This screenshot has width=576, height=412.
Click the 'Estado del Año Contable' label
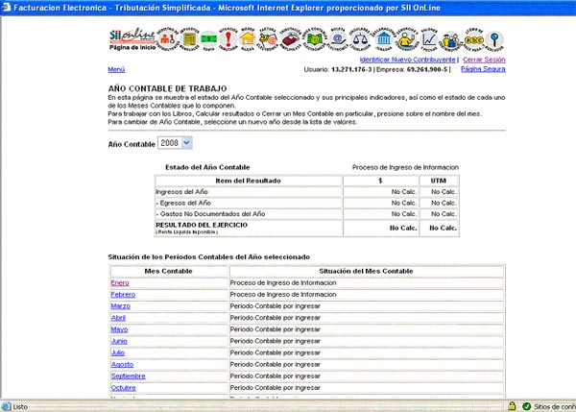[x=207, y=167]
